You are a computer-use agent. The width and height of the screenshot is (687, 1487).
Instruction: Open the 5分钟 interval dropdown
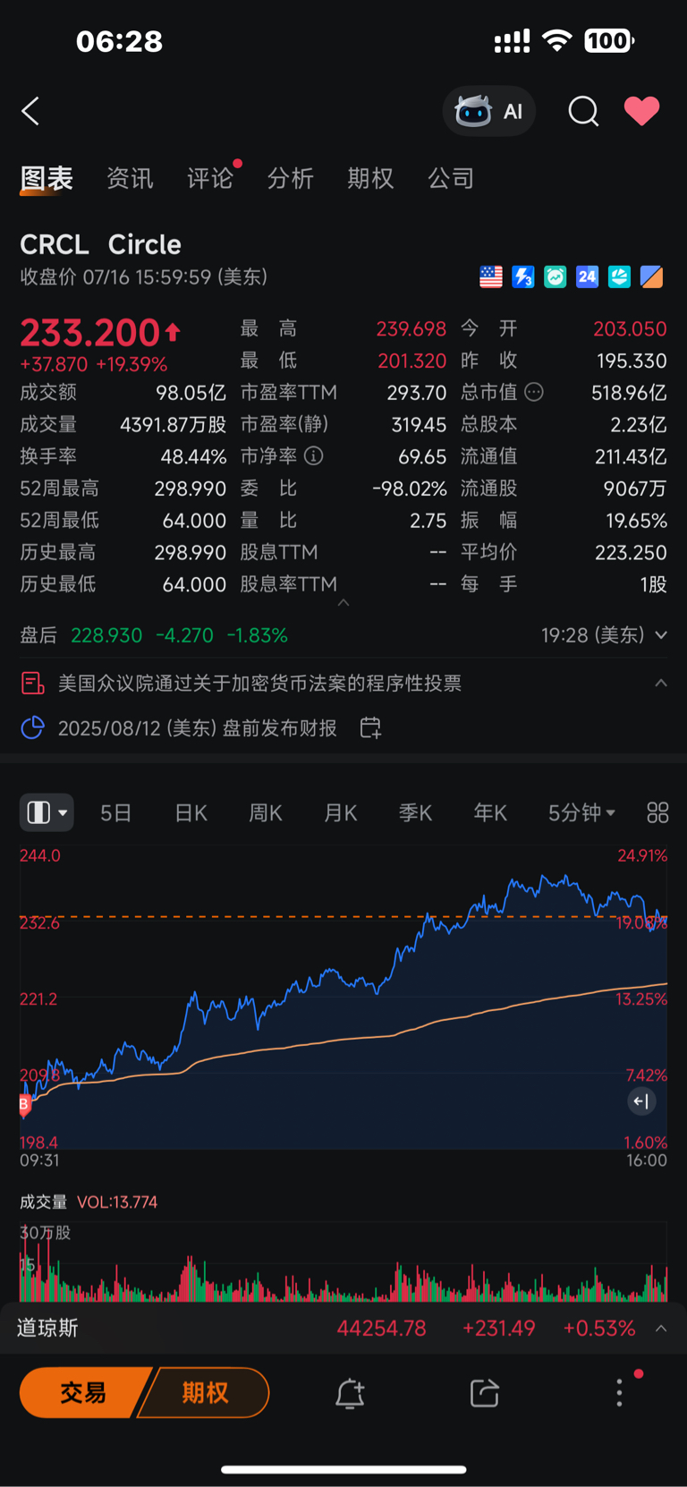(581, 812)
